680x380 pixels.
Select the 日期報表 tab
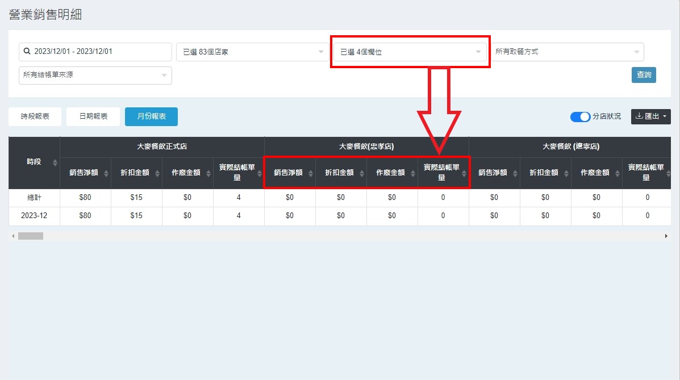click(x=93, y=116)
